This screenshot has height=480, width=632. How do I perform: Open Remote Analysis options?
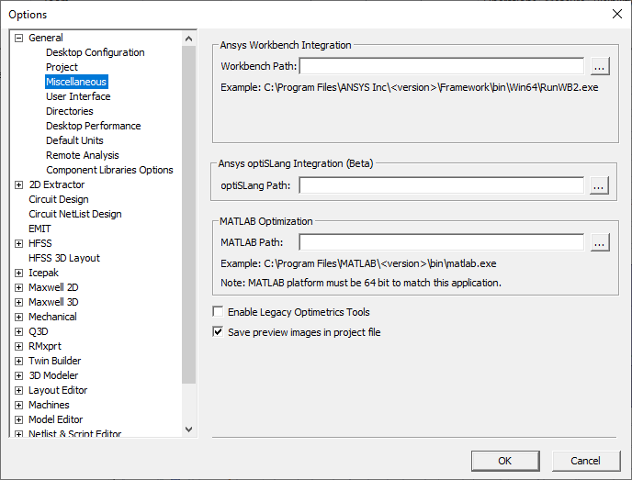tap(82, 155)
